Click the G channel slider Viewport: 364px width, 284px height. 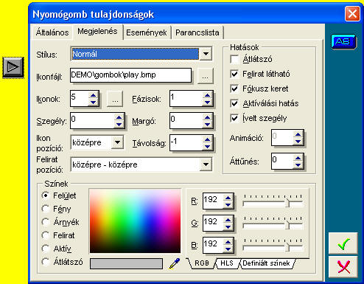coord(273,226)
